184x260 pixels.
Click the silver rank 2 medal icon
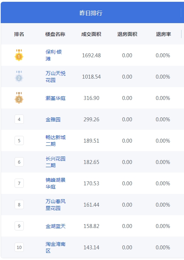click(19, 76)
